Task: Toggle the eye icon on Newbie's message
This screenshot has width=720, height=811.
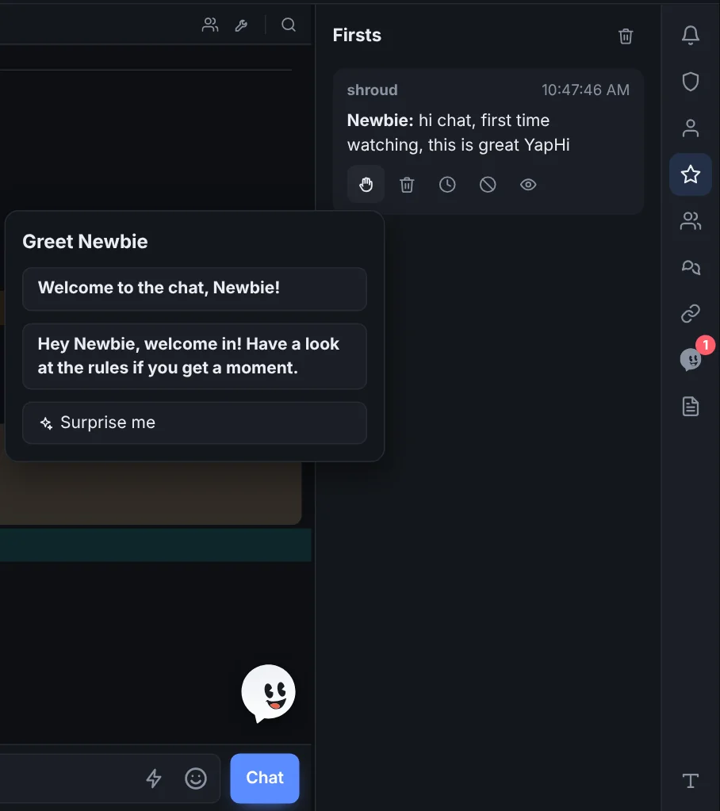Action: click(528, 185)
